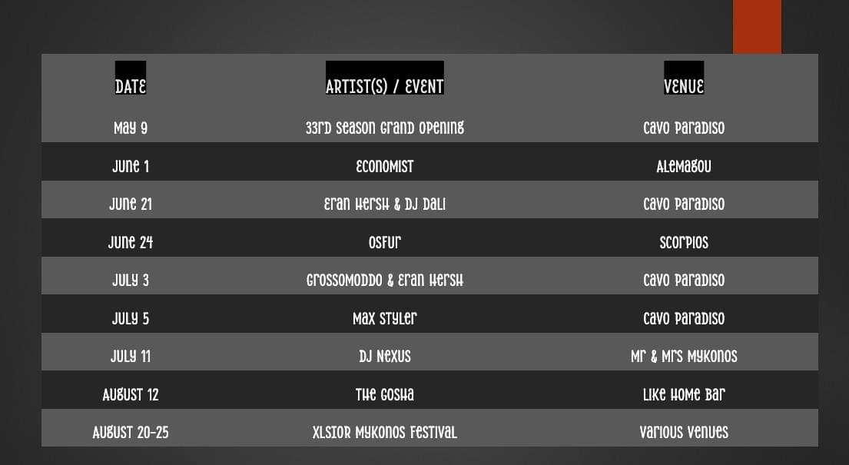
Task: Select the Osfur artist cell
Action: (x=384, y=242)
